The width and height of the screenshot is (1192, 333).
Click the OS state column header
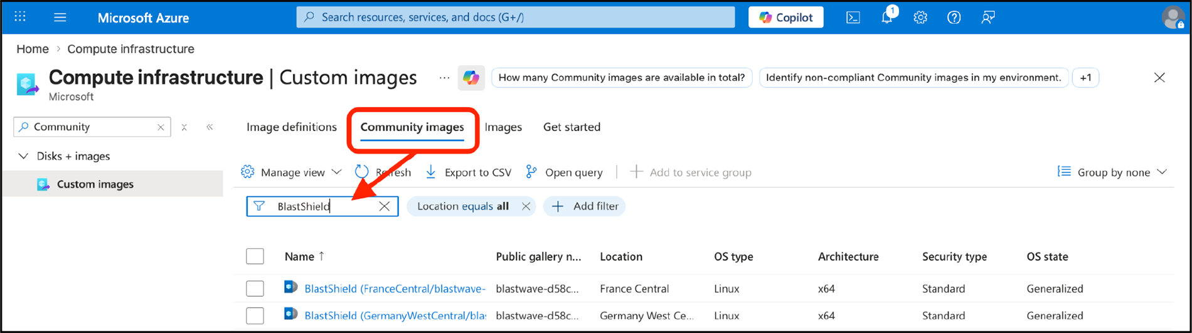tap(1047, 256)
